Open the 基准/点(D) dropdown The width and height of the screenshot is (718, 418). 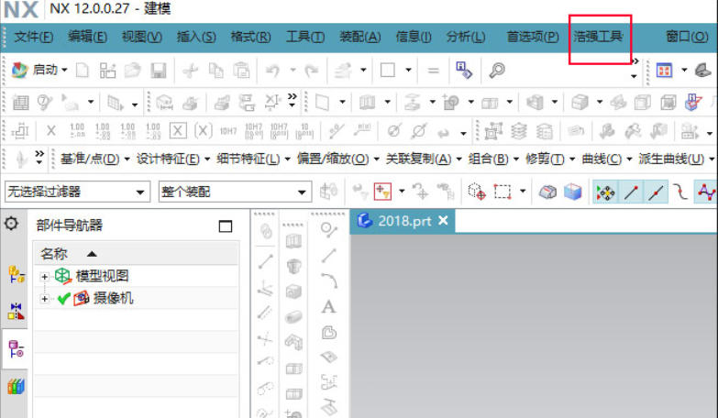94,159
